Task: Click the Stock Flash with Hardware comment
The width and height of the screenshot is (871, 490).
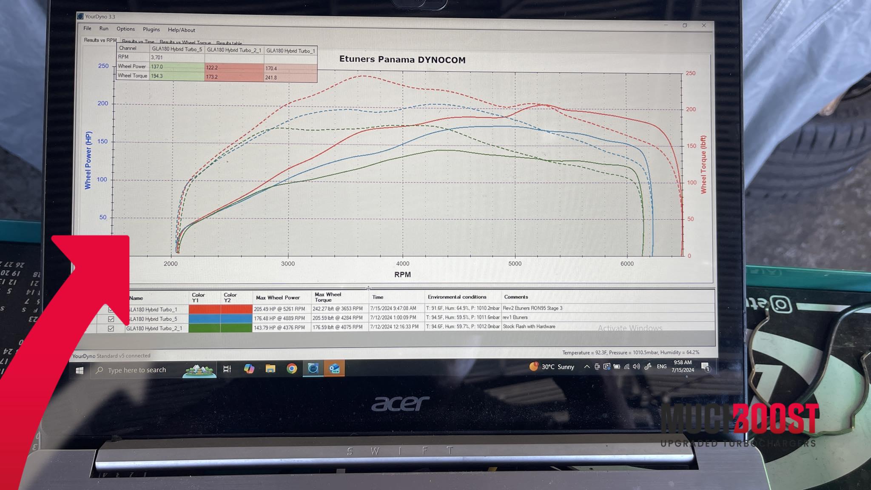Action: pos(529,327)
